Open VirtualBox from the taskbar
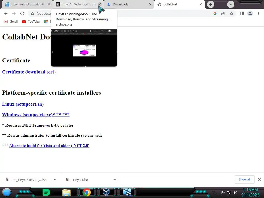 point(106,192)
